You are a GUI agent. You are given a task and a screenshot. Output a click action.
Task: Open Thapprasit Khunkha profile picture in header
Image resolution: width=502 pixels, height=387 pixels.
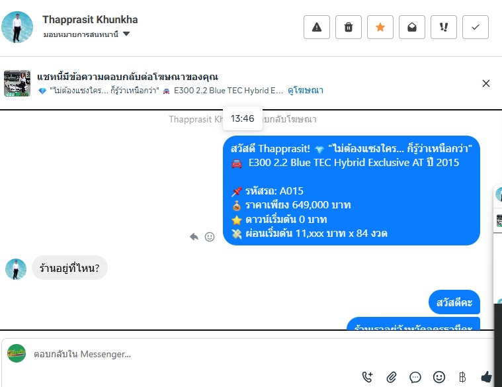pyautogui.click(x=17, y=27)
